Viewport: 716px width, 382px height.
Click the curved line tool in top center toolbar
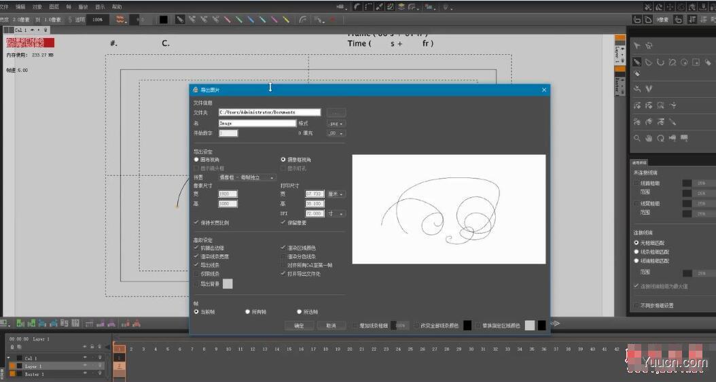357,6
